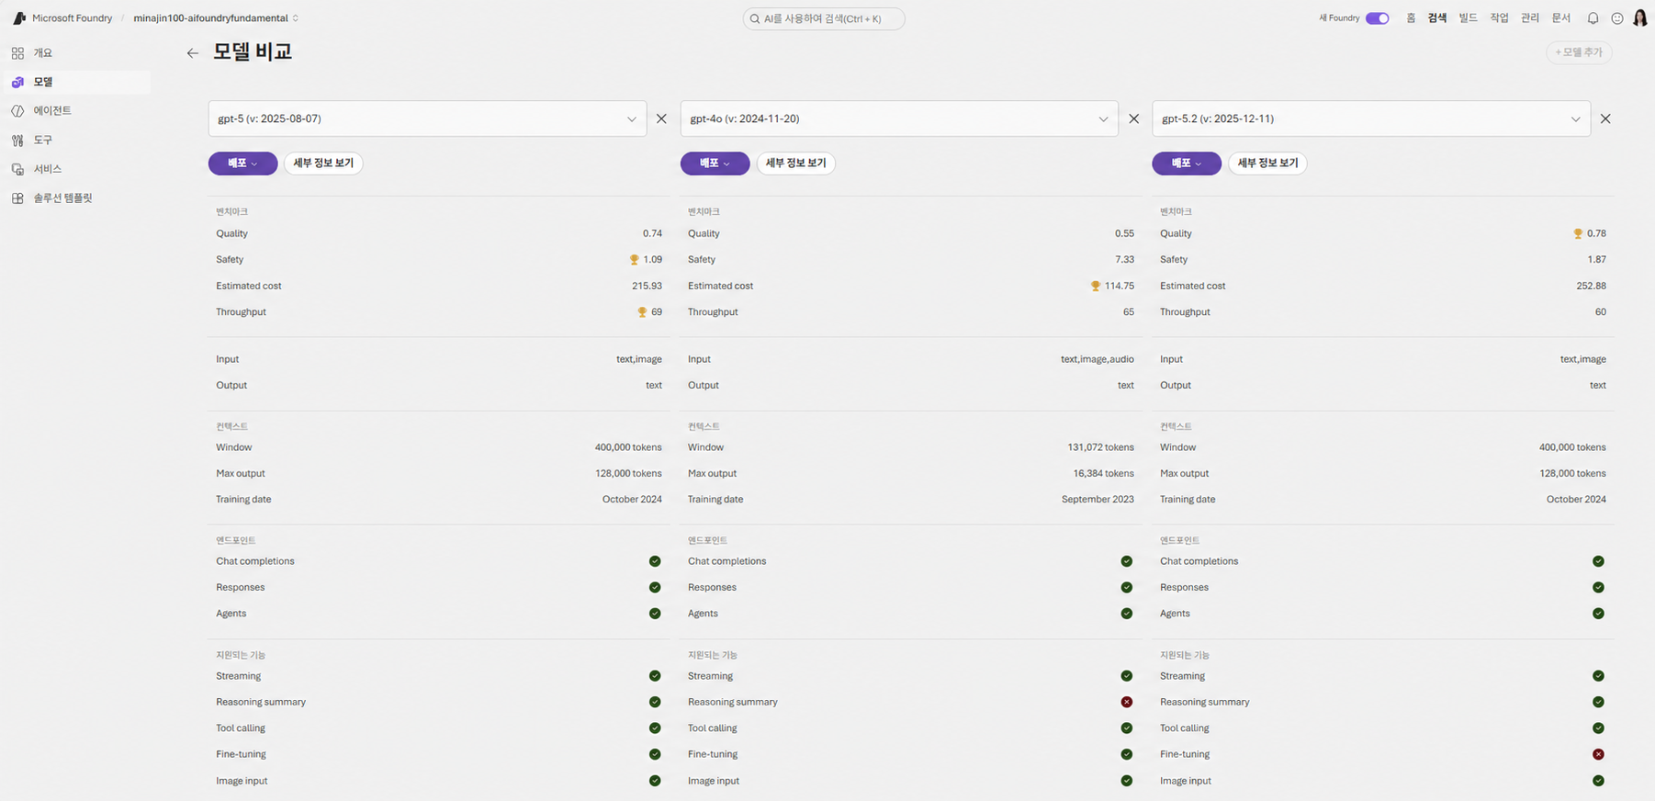1655x801 pixels.
Task: Go back using the arrow beside 모델 비교
Action: point(193,53)
